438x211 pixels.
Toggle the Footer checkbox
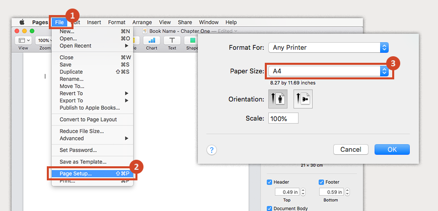point(321,182)
